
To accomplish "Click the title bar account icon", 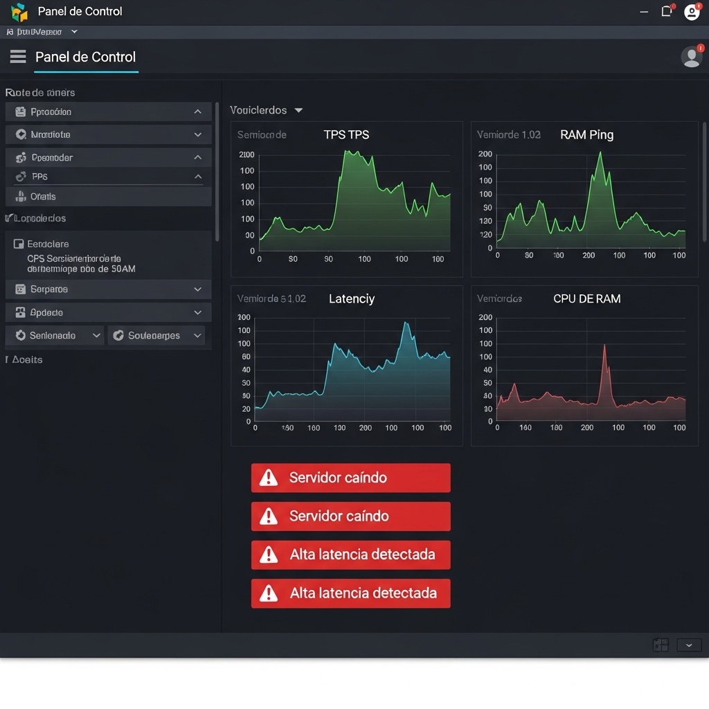I will [692, 12].
